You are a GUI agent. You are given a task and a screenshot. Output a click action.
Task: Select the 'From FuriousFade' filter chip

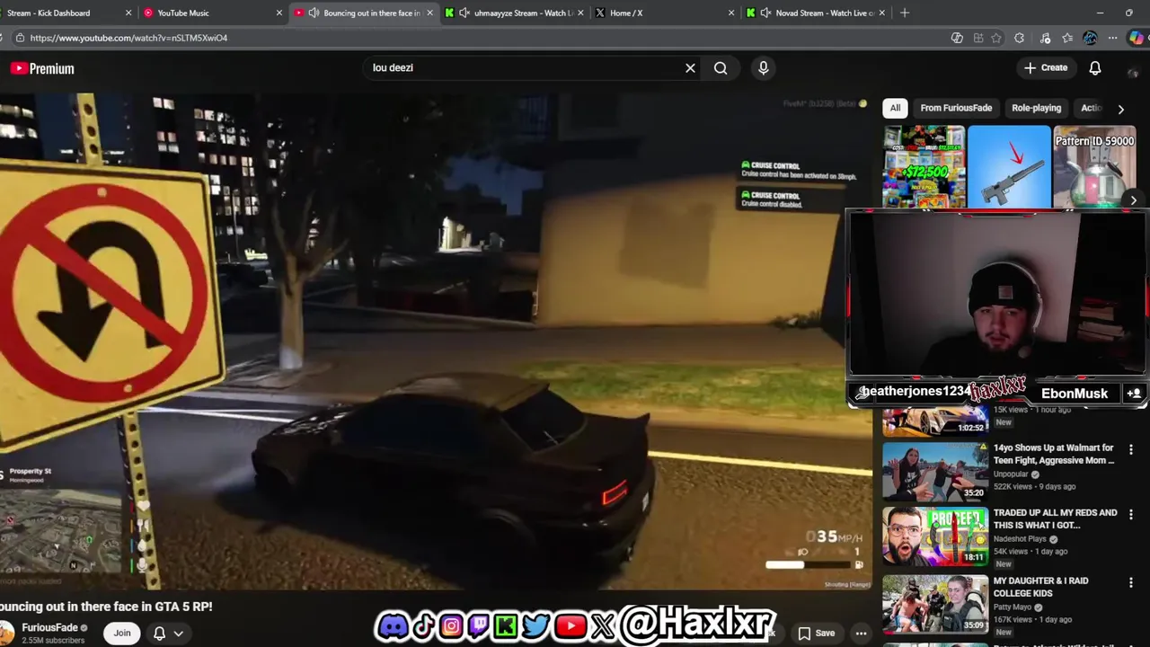(x=956, y=108)
